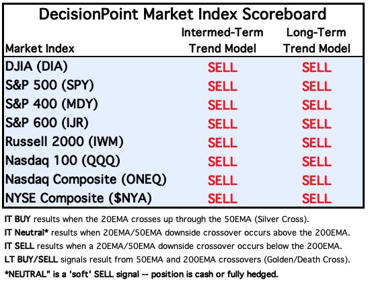Viewport: 368px width, 286px height.
Task: Click the DecisionPoint Market Index Scoreboard title
Action: (x=182, y=14)
